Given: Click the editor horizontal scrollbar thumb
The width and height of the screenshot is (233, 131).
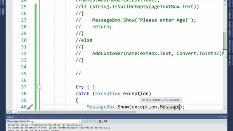Looking at the screenshot, I should coord(78,112).
